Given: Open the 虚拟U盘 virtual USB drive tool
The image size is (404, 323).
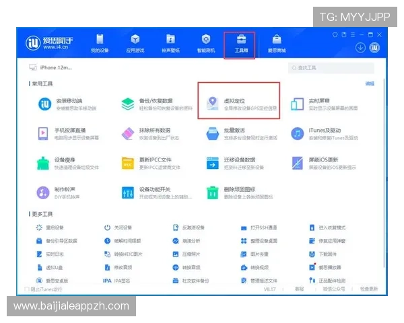Looking at the screenshot, I should 50,267.
